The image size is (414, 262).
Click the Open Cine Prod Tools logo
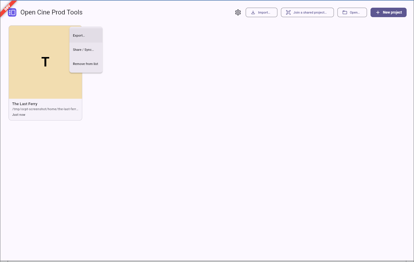(x=12, y=12)
